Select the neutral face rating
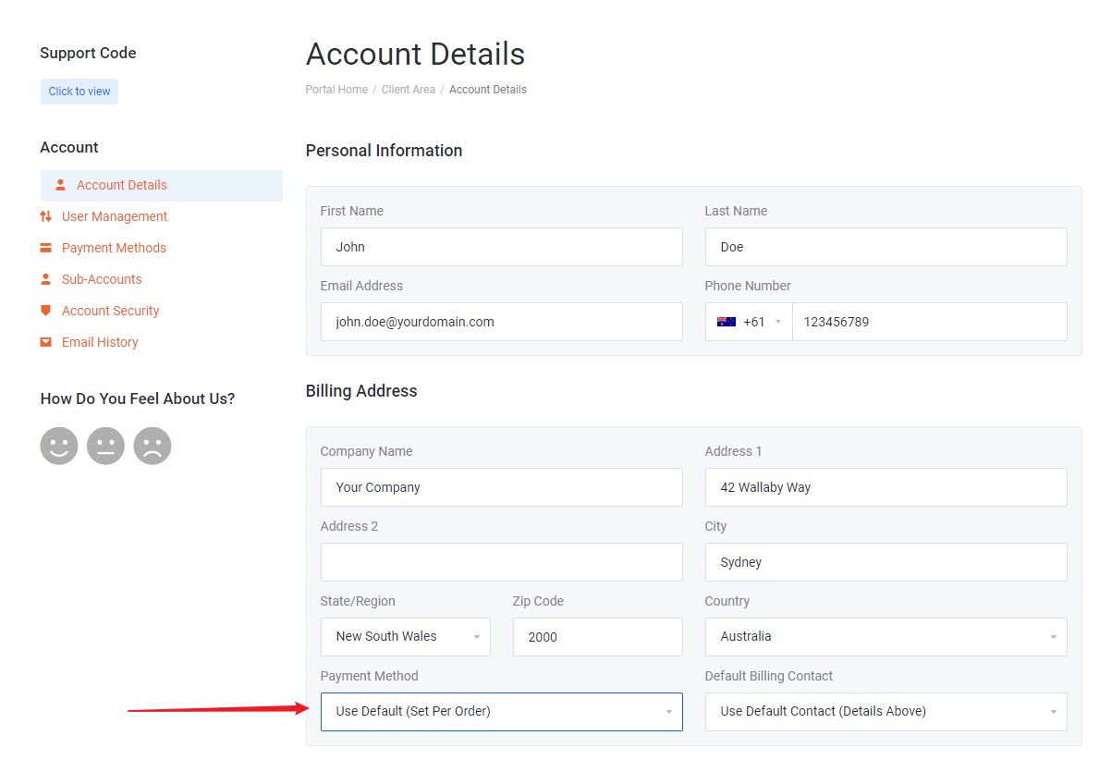This screenshot has width=1111, height=760. click(105, 446)
